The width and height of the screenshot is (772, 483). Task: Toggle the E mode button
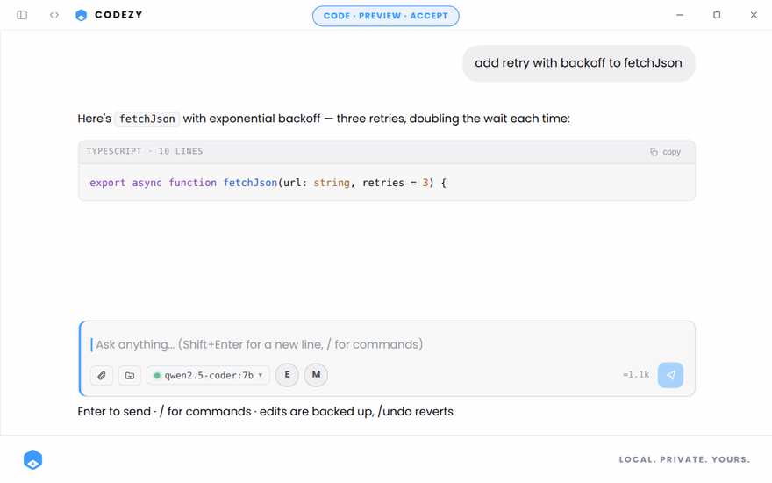(287, 375)
